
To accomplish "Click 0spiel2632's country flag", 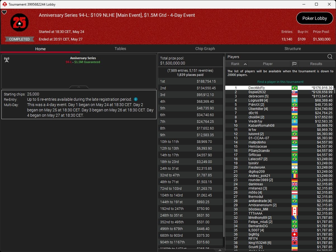I will click(294, 92).
